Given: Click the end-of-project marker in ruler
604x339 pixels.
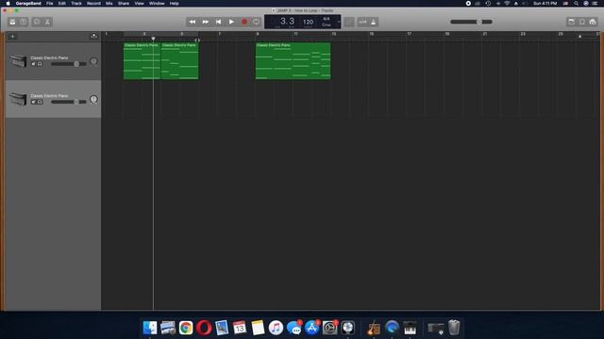Looking at the screenshot, I should (x=579, y=36).
